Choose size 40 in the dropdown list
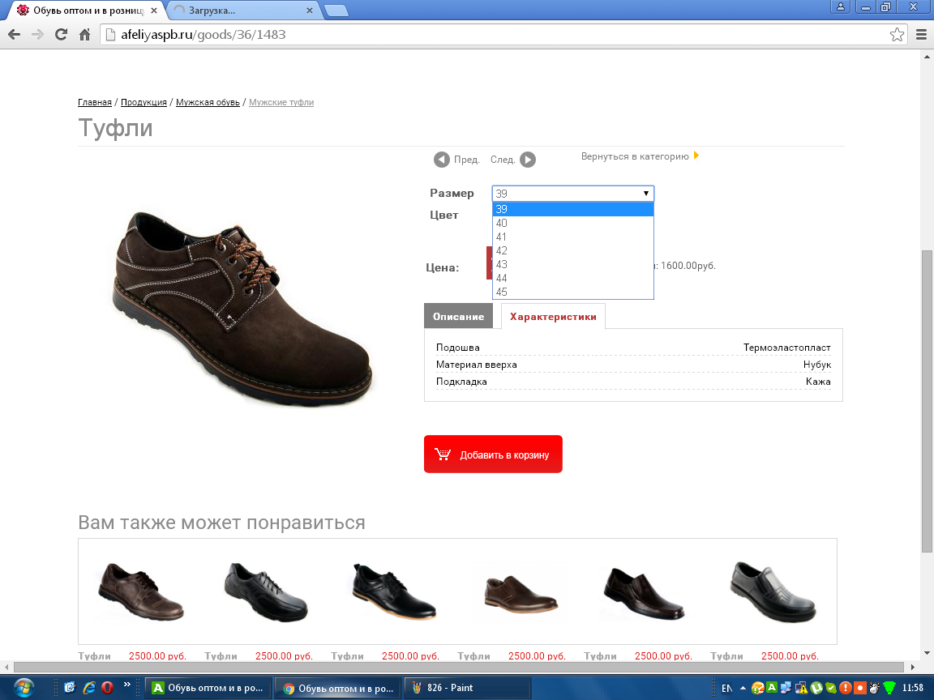The image size is (934, 700). [573, 224]
